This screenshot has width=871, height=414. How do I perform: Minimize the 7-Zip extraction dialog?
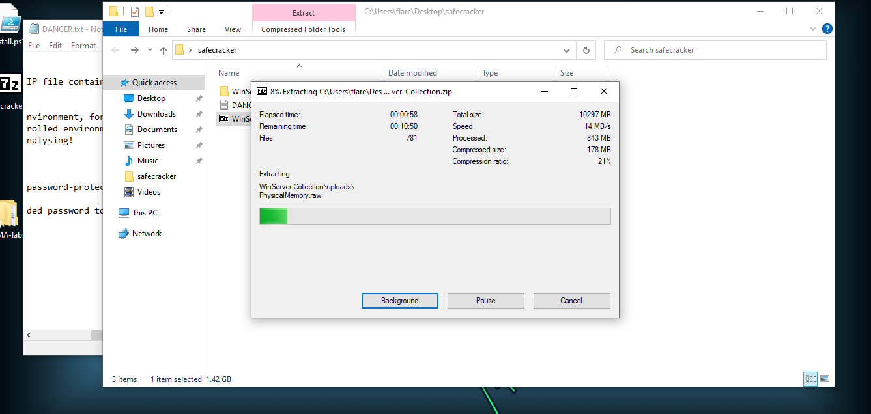point(545,91)
